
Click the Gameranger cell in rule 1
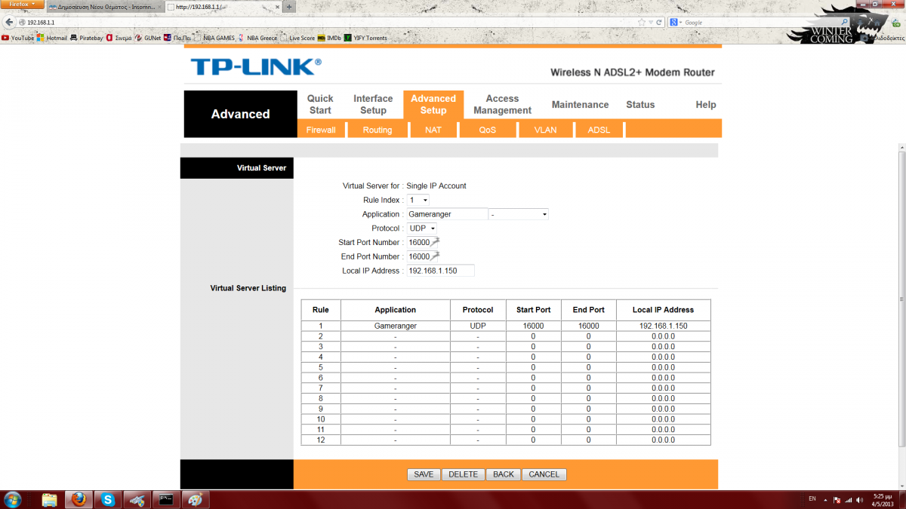395,326
